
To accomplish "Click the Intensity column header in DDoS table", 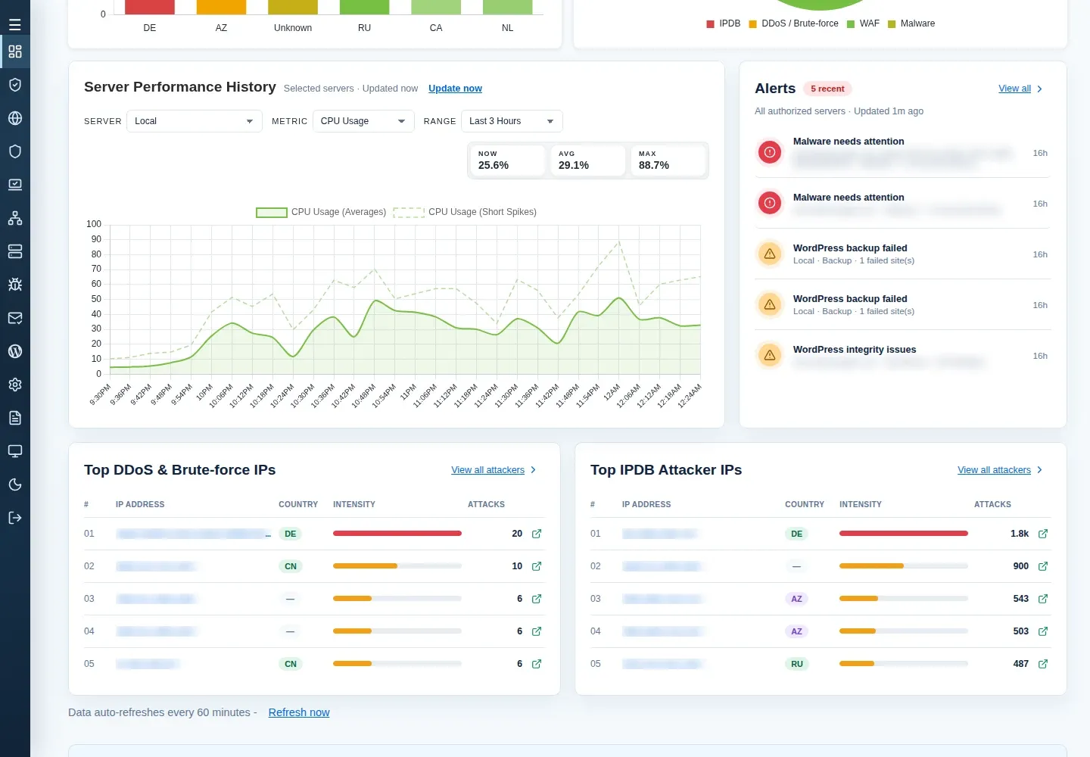I will tap(354, 504).
